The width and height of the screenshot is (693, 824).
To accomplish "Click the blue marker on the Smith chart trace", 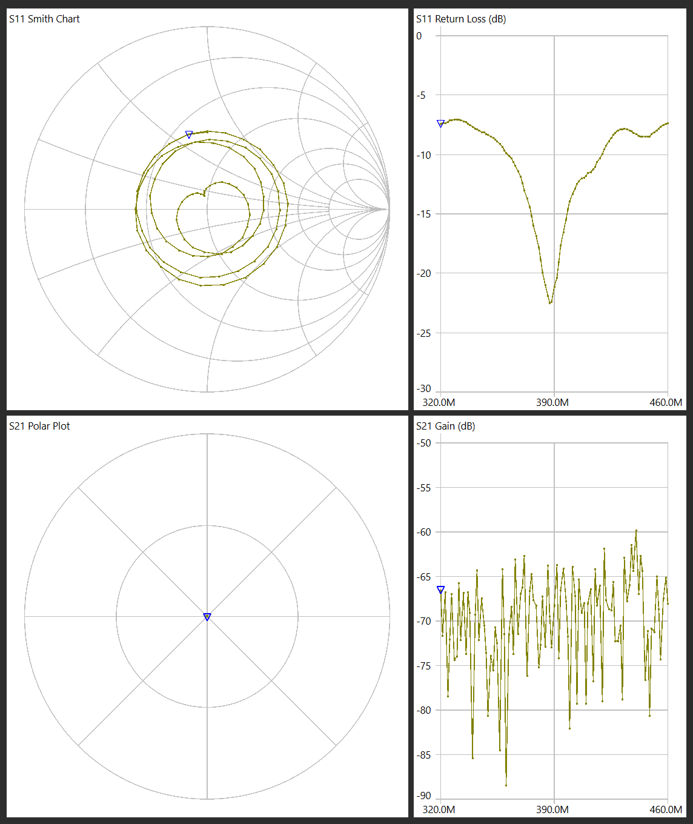I will point(189,135).
